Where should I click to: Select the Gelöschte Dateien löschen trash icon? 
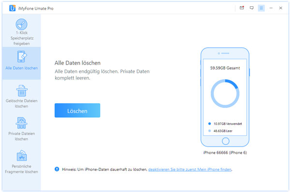coord(22,91)
